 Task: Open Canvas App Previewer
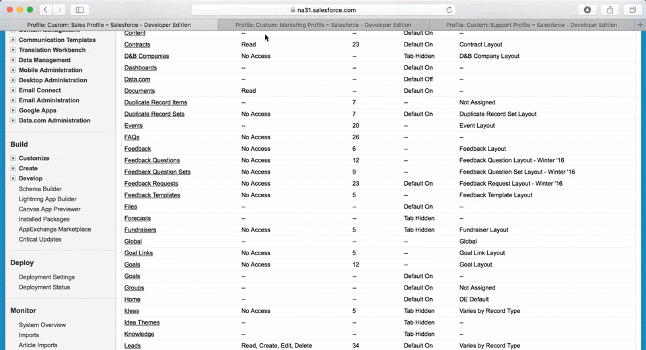(49, 209)
